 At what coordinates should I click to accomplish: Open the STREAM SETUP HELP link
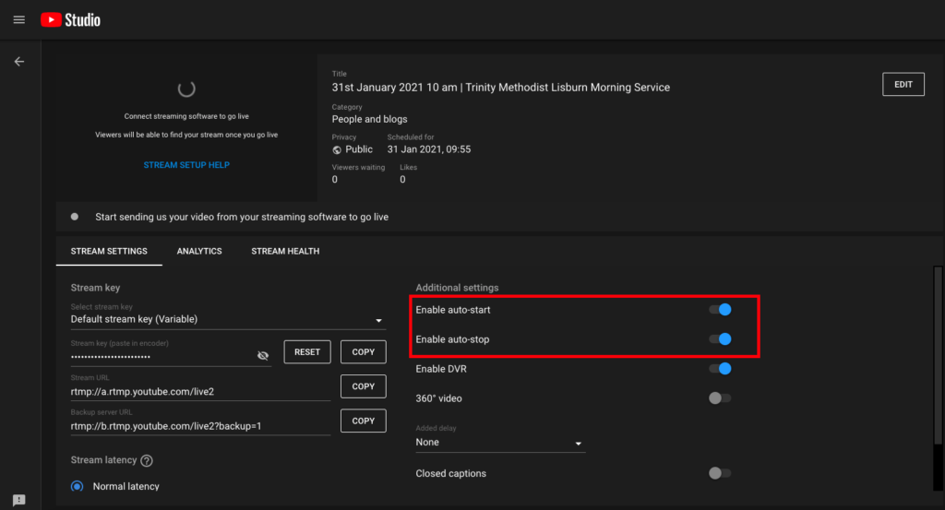(186, 165)
